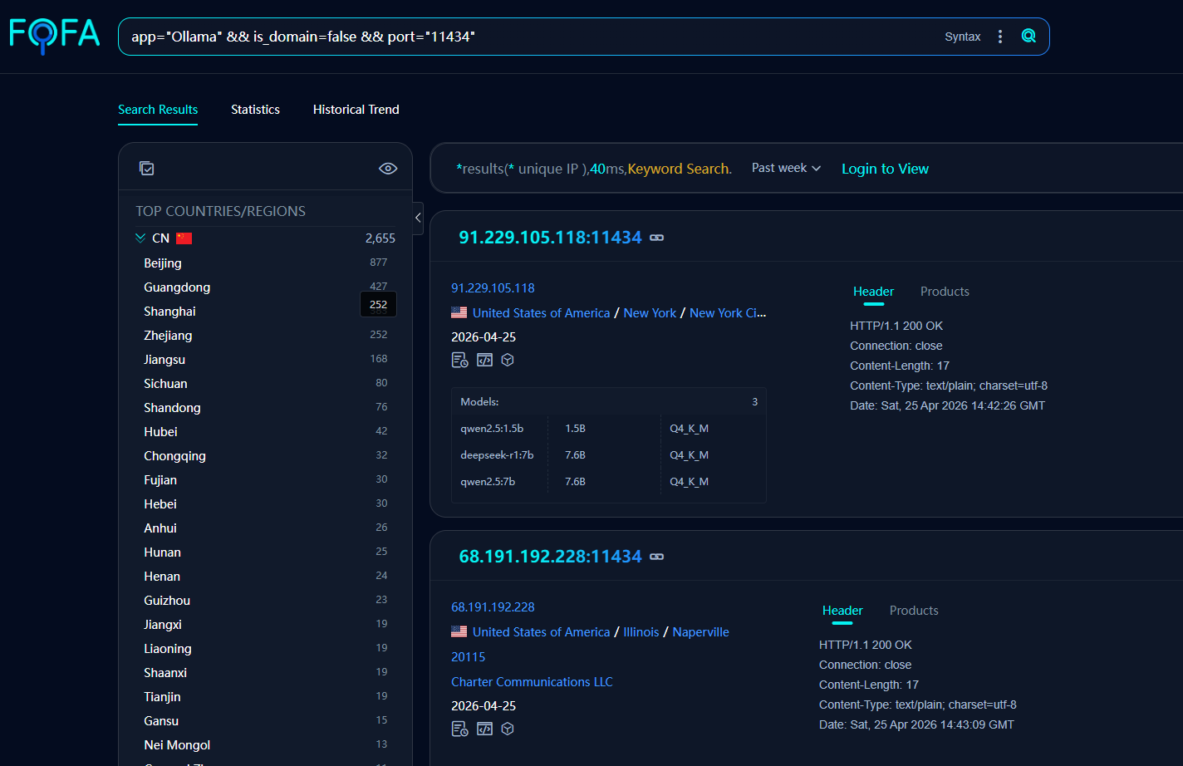Open Charter Communications LLC link
The image size is (1183, 766).
pyautogui.click(x=532, y=681)
